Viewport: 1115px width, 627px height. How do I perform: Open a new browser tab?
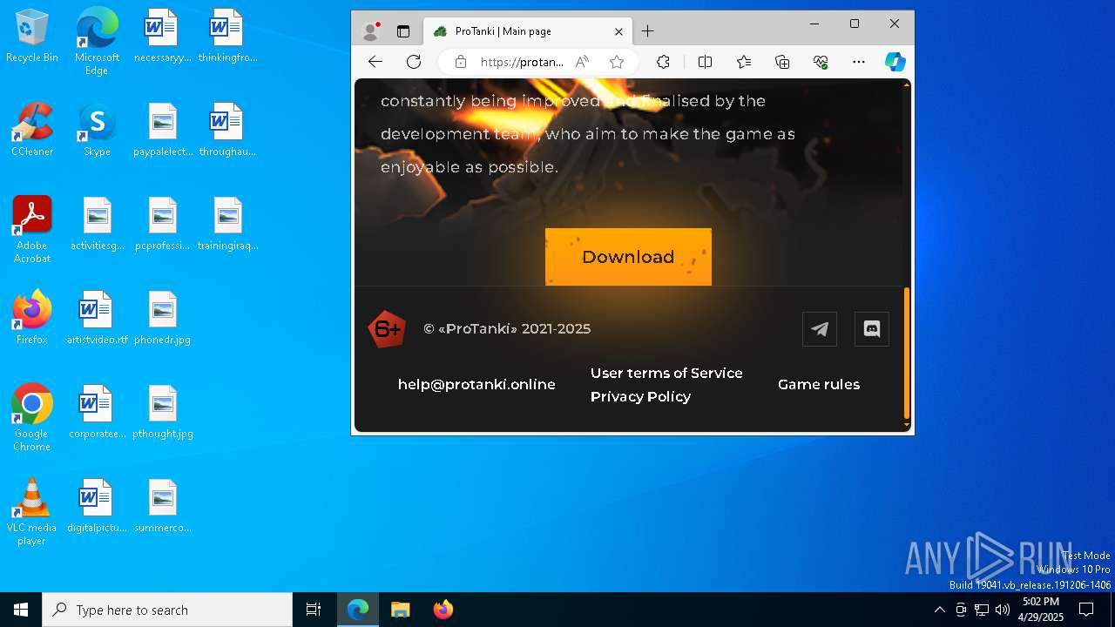click(x=647, y=31)
